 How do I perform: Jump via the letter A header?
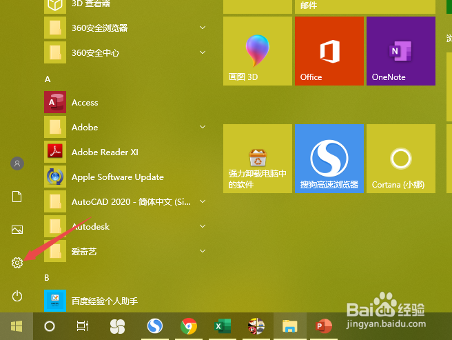click(48, 79)
